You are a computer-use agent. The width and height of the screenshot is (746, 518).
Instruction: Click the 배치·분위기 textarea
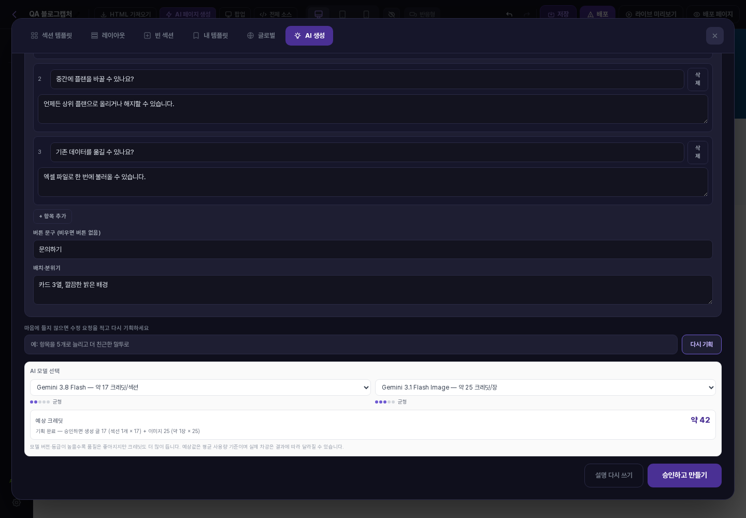click(x=373, y=290)
